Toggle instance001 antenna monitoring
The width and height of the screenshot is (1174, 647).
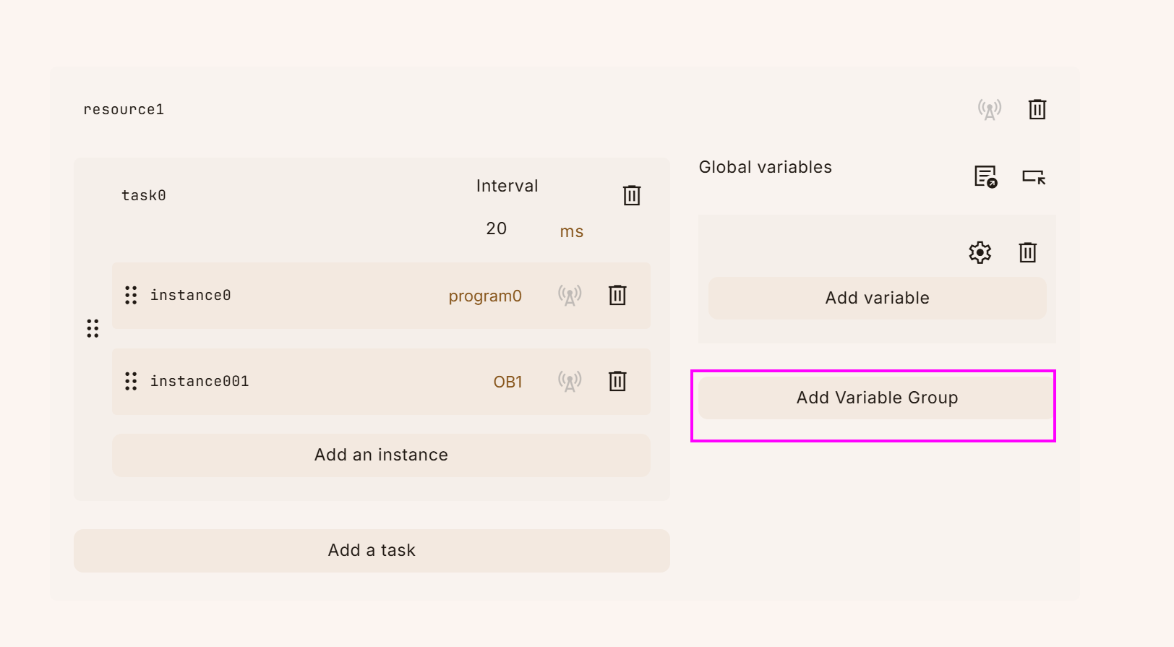pos(570,381)
